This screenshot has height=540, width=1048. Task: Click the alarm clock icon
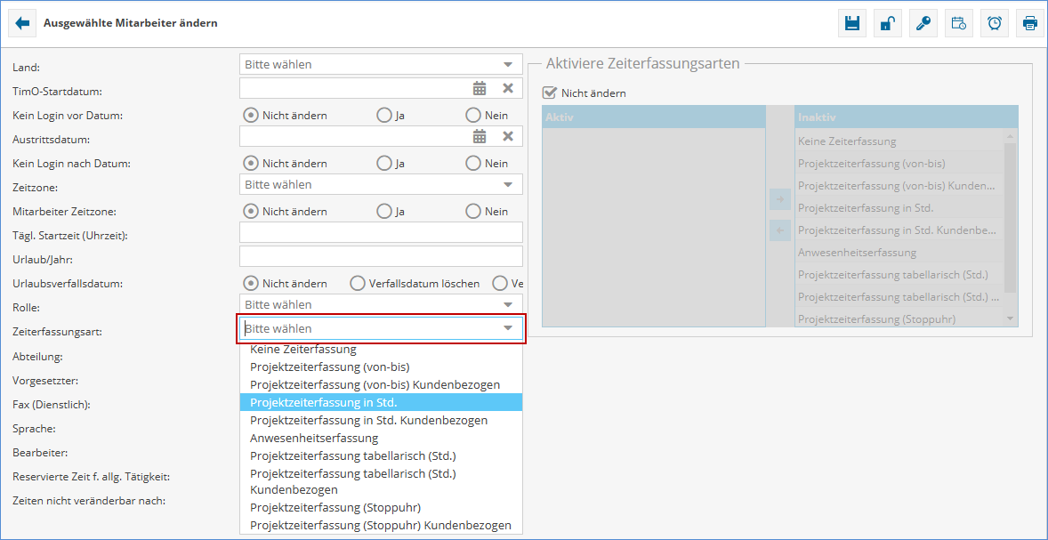tap(994, 23)
